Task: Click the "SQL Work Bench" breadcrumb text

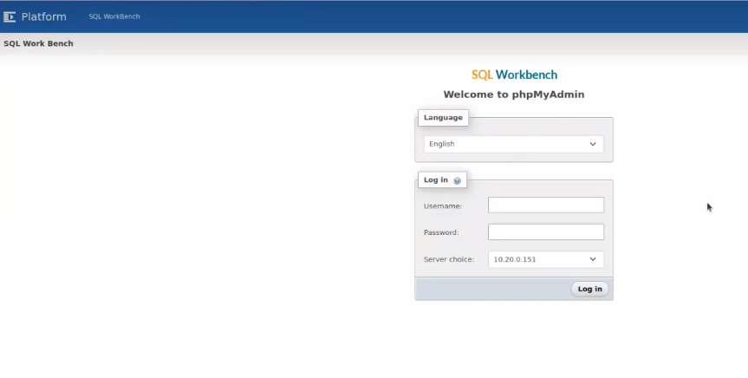Action: click(x=39, y=43)
